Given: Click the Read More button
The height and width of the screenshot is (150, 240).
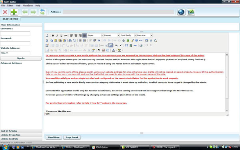Looking at the screenshot, I should (x=54, y=137).
